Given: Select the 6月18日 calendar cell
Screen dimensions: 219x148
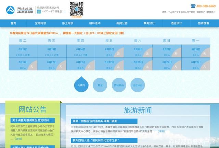Looking at the screenshot, I should click(x=196, y=51).
